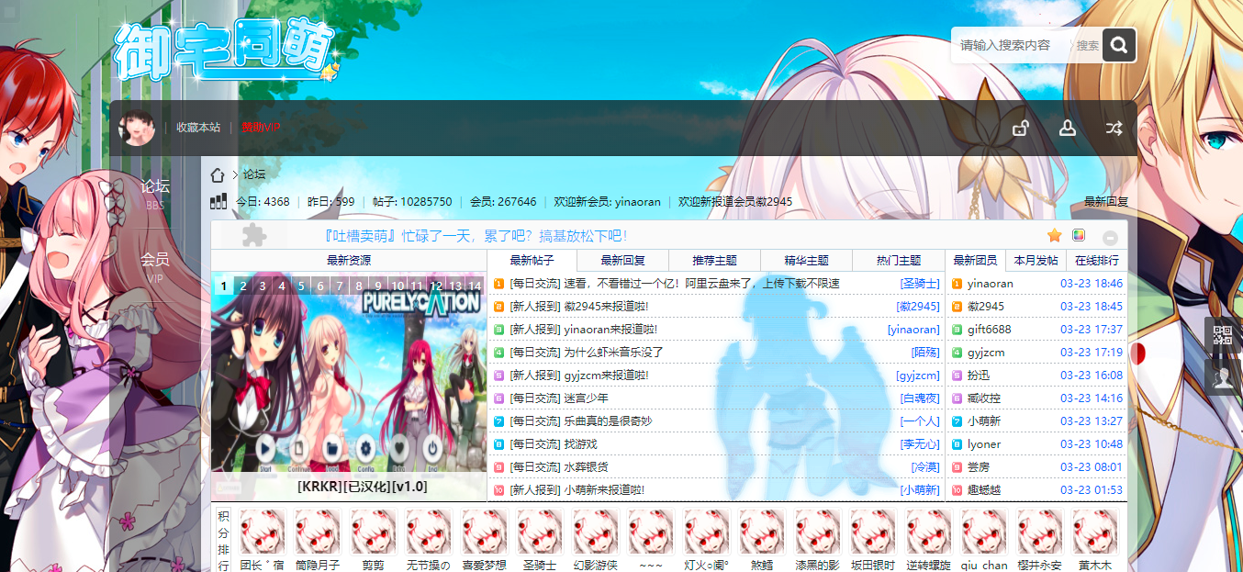Open avatar of user 樱井永安
1243x572 pixels.
click(x=1040, y=533)
